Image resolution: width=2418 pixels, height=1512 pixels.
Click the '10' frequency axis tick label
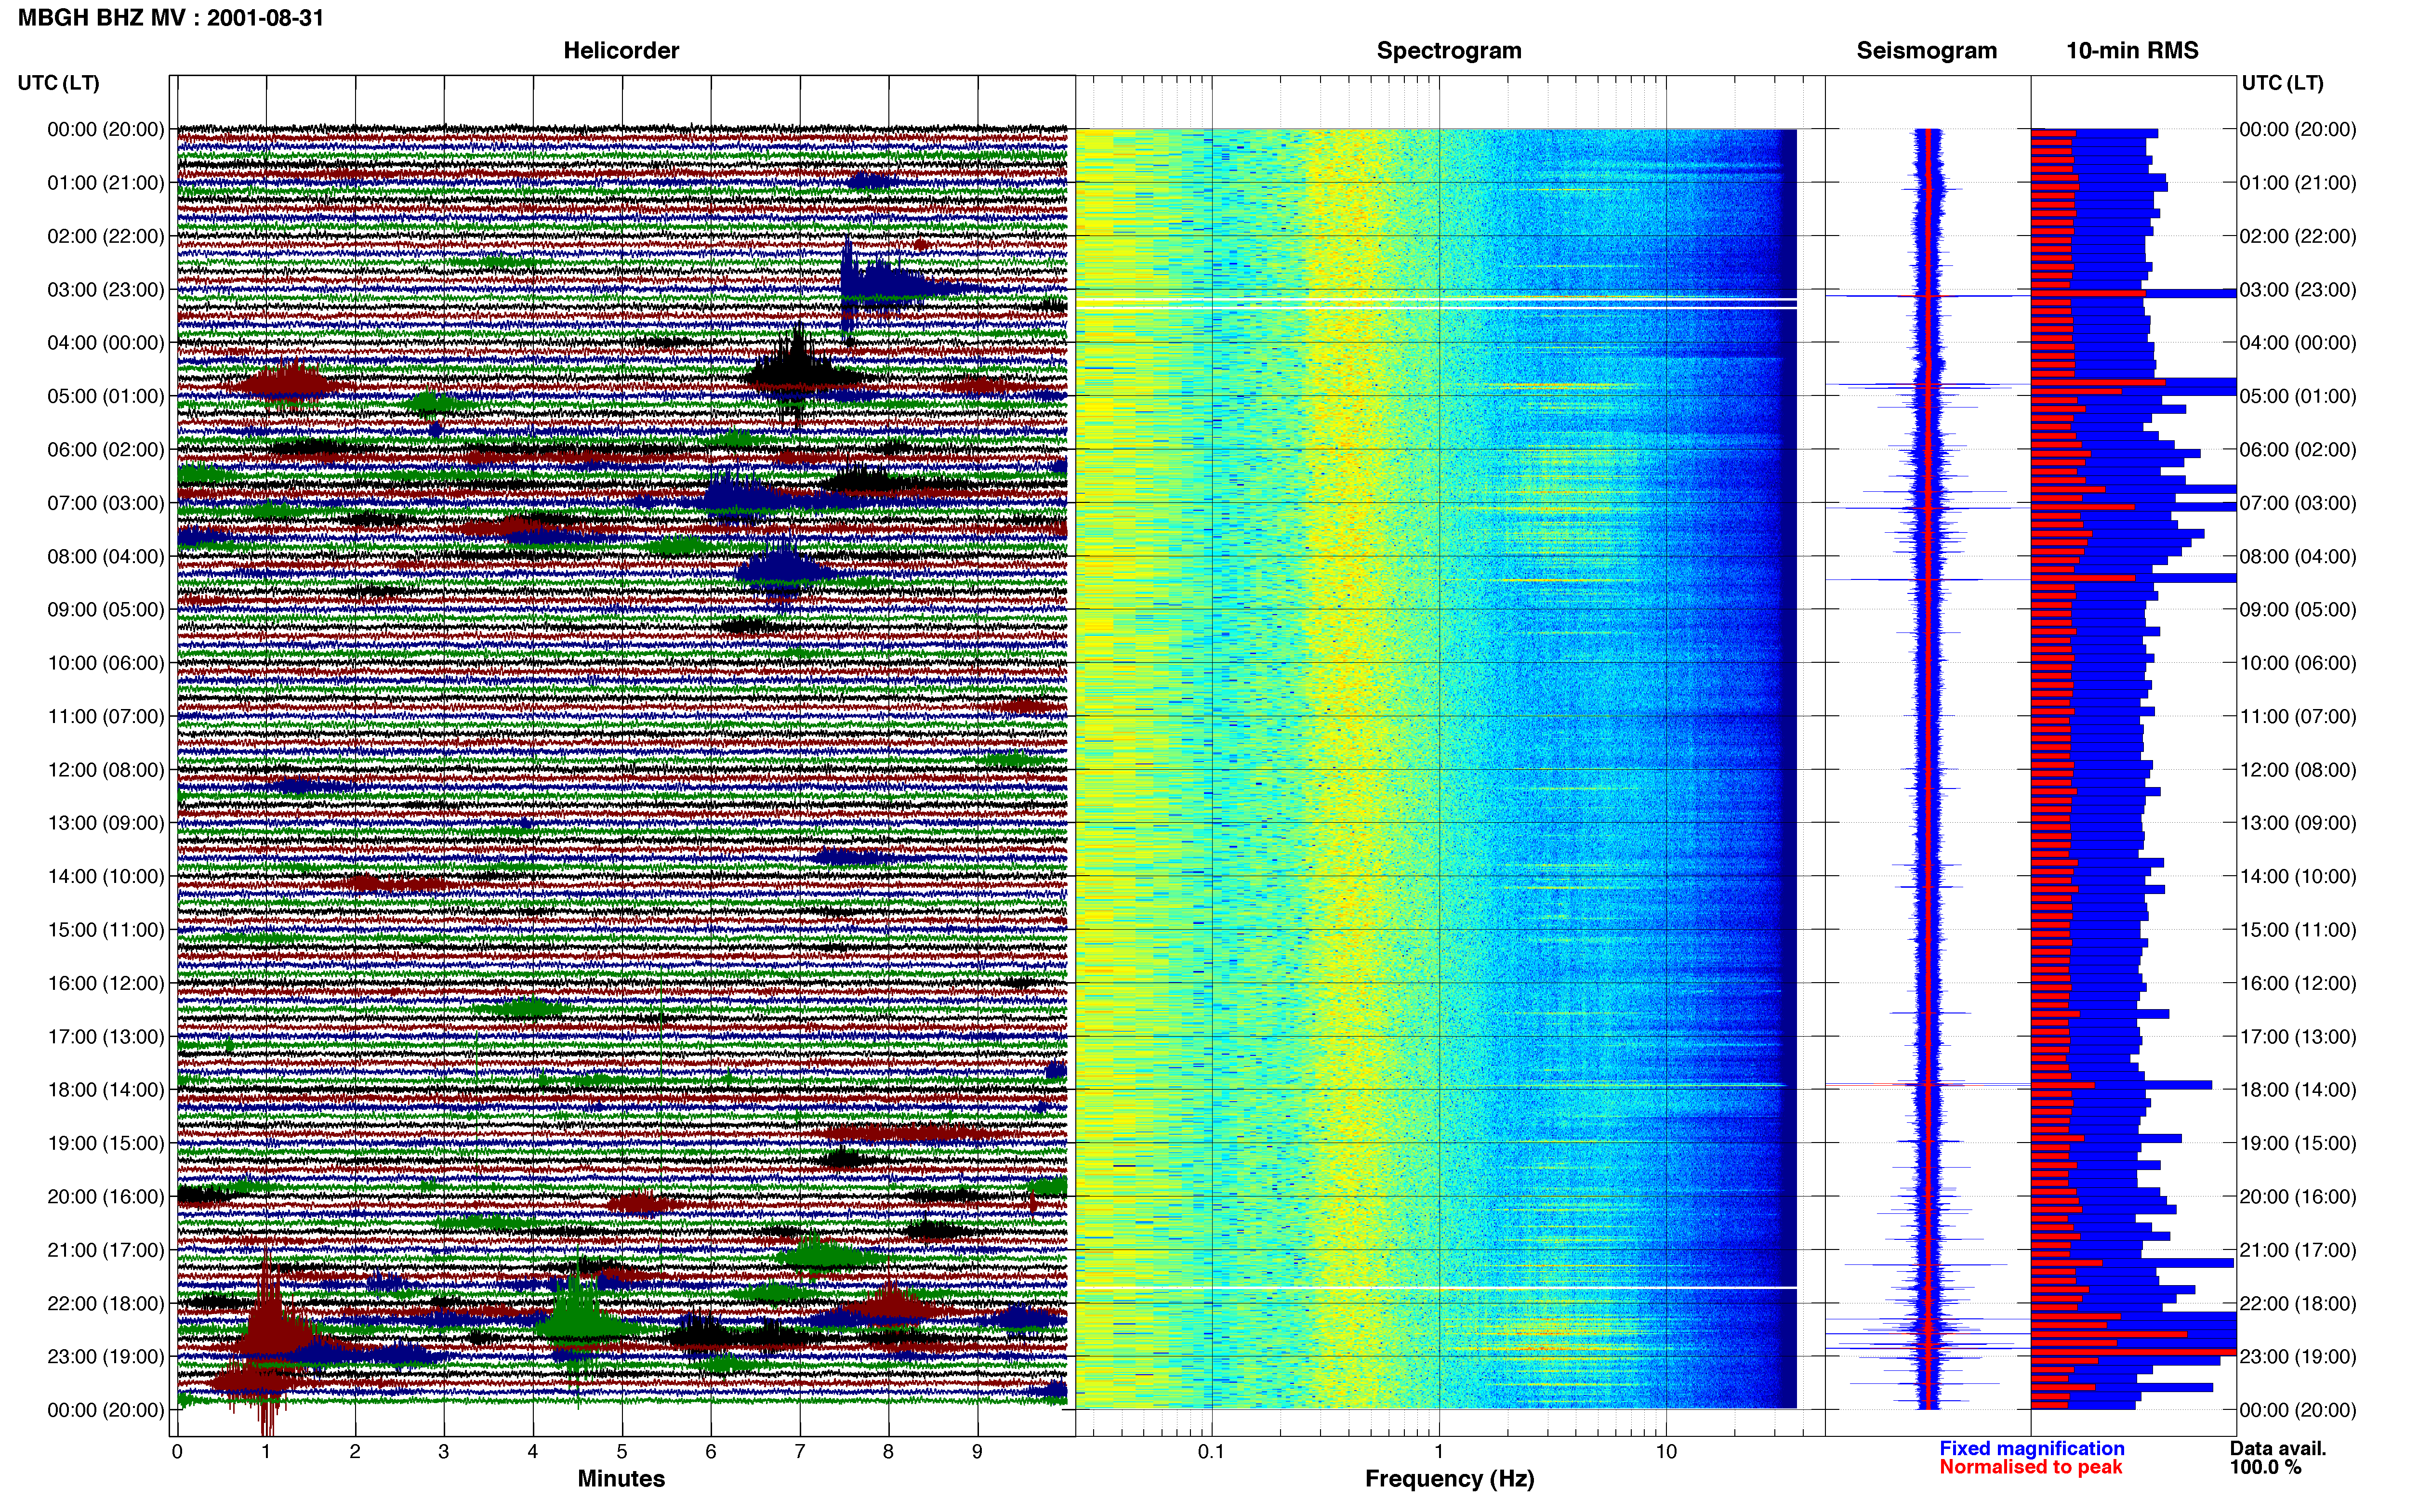(1666, 1451)
